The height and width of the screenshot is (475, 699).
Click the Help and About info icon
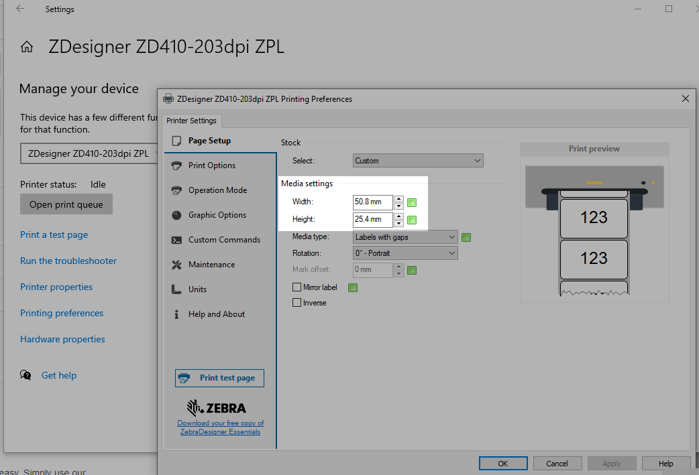coord(177,314)
